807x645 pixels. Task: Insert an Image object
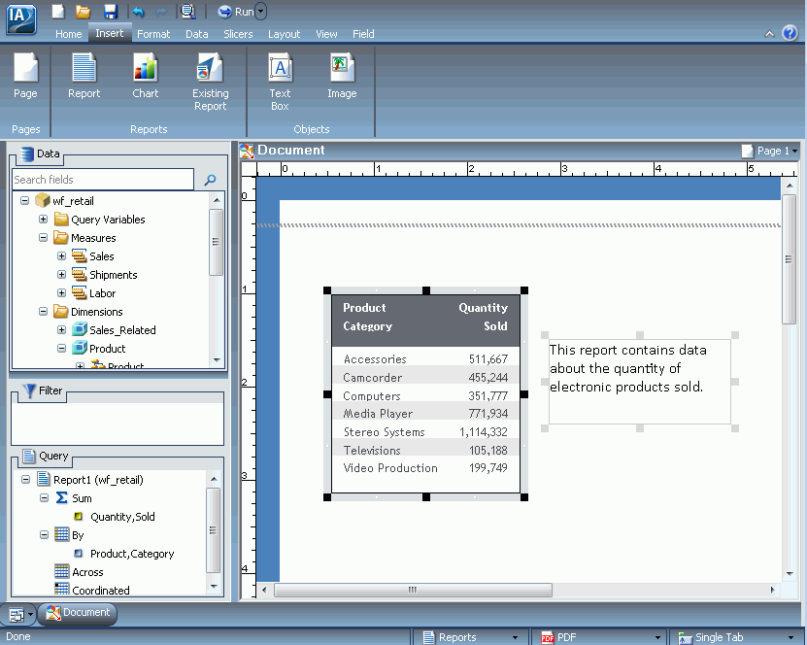coord(342,76)
